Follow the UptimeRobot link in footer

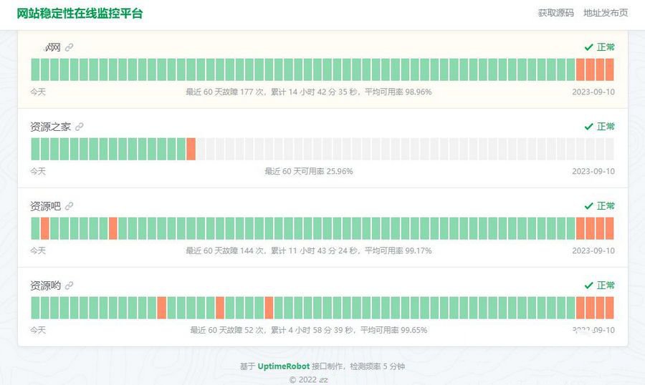(283, 366)
